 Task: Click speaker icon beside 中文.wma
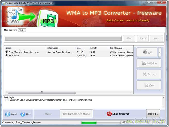click(x=7, y=55)
